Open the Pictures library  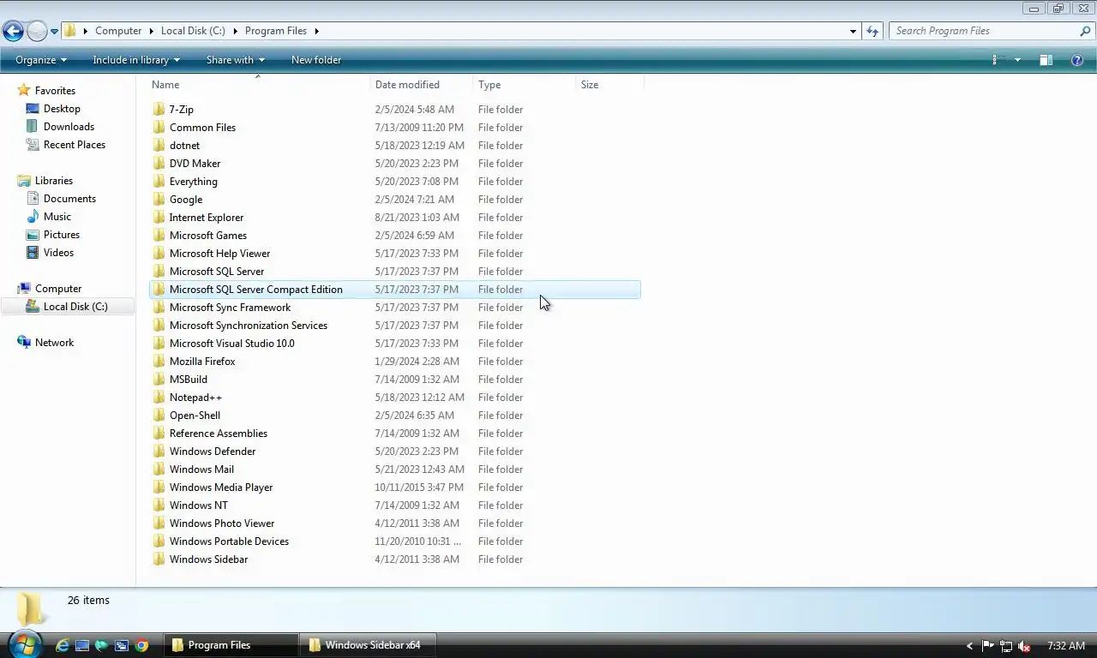coord(62,235)
